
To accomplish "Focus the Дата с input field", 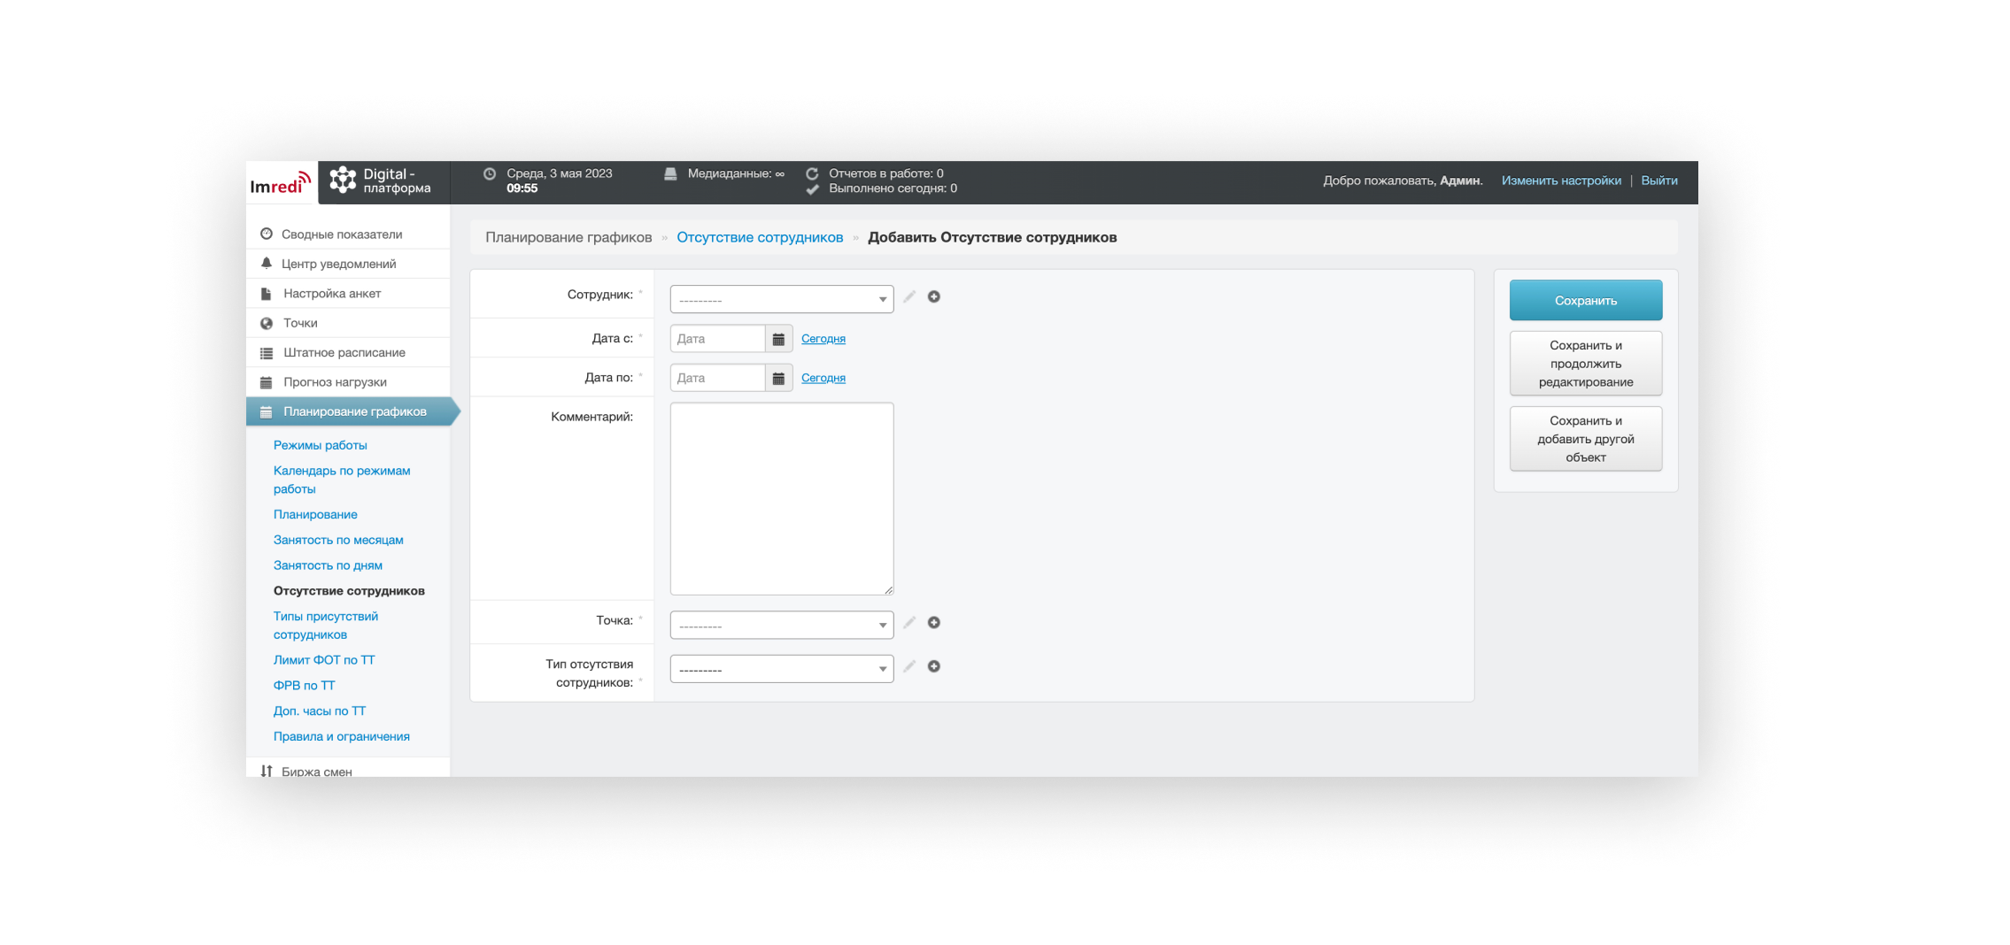I will (718, 339).
